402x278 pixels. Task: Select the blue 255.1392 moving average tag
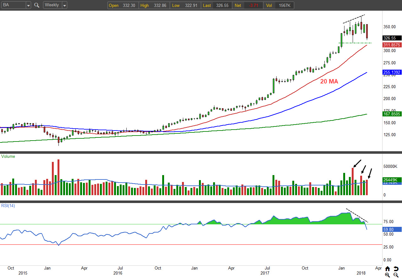pyautogui.click(x=392, y=72)
